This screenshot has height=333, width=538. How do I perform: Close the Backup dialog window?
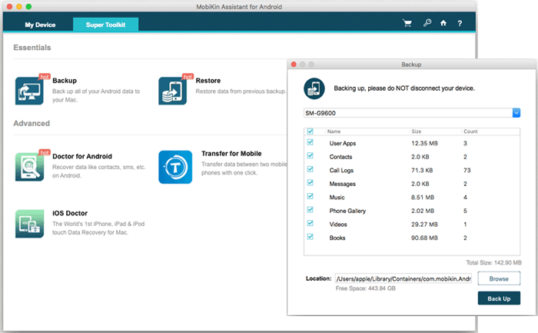[294, 64]
